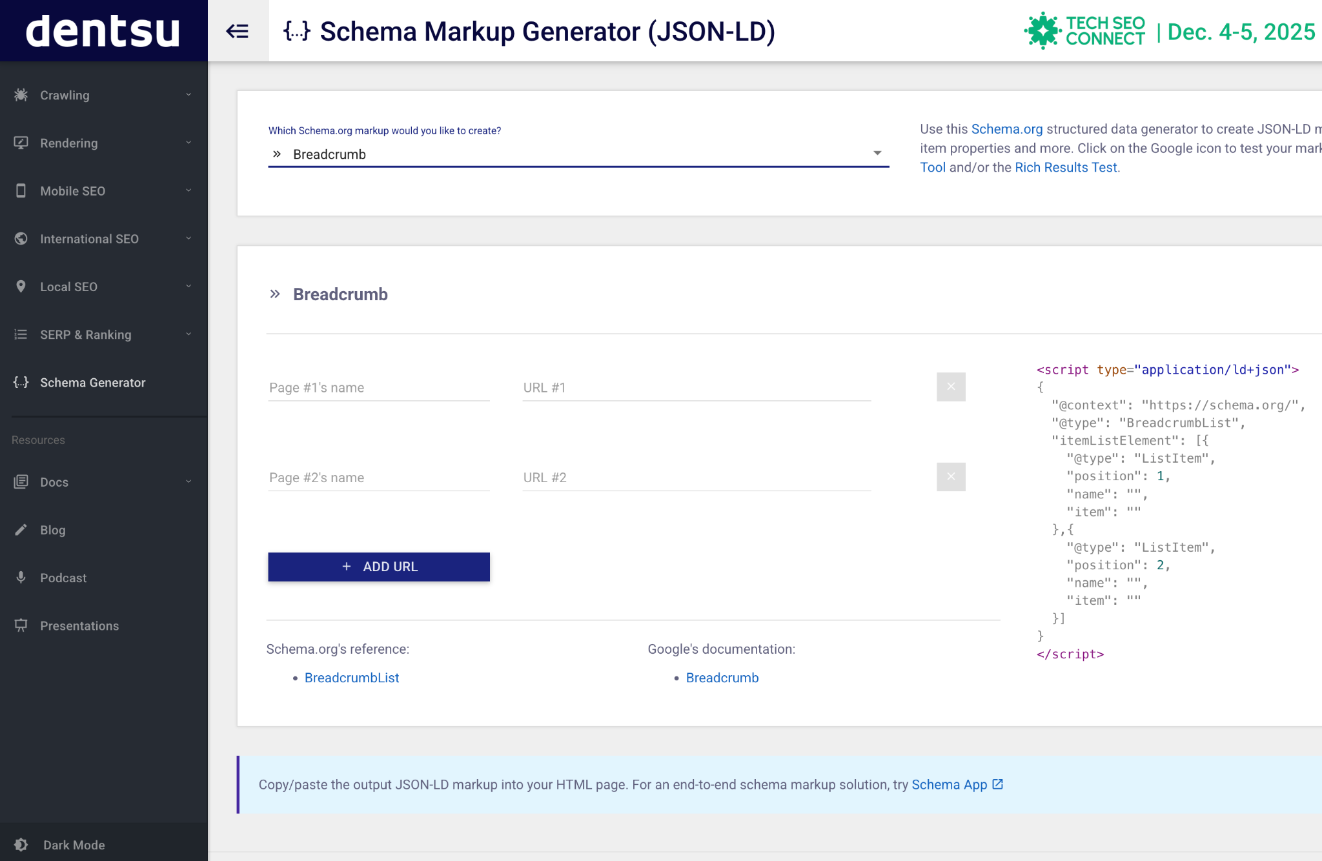Image resolution: width=1322 pixels, height=861 pixels.
Task: Remove URL #1 row with X button
Action: point(951,387)
